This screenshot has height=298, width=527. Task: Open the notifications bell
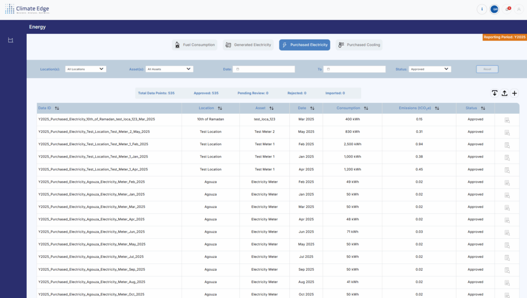pyautogui.click(x=507, y=9)
